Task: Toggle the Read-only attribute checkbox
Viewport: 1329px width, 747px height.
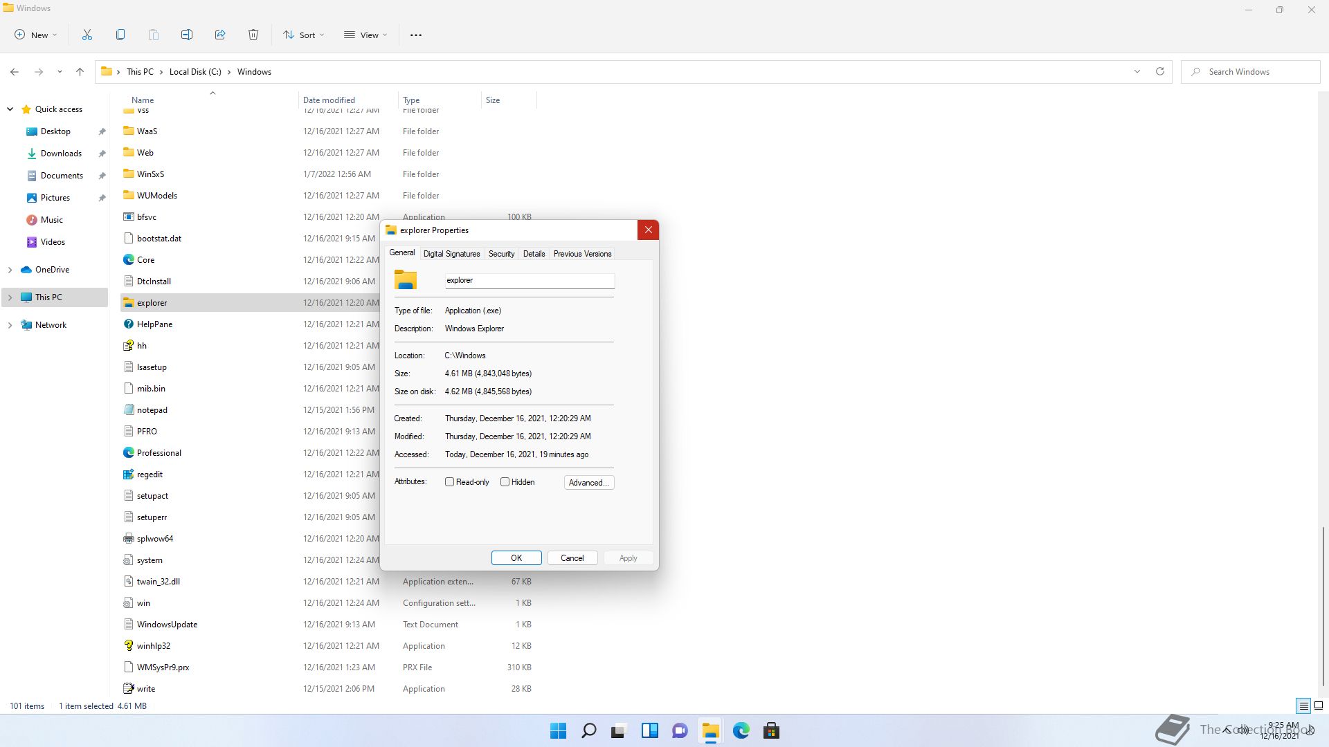Action: (x=450, y=482)
